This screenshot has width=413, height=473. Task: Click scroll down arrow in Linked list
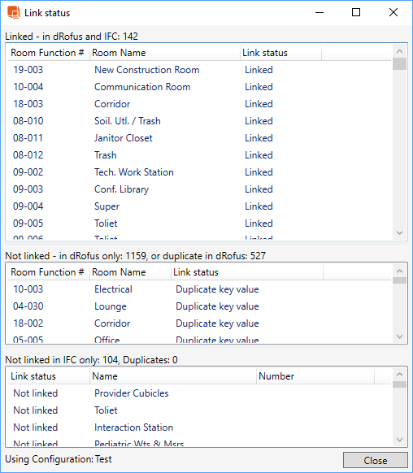click(x=399, y=233)
